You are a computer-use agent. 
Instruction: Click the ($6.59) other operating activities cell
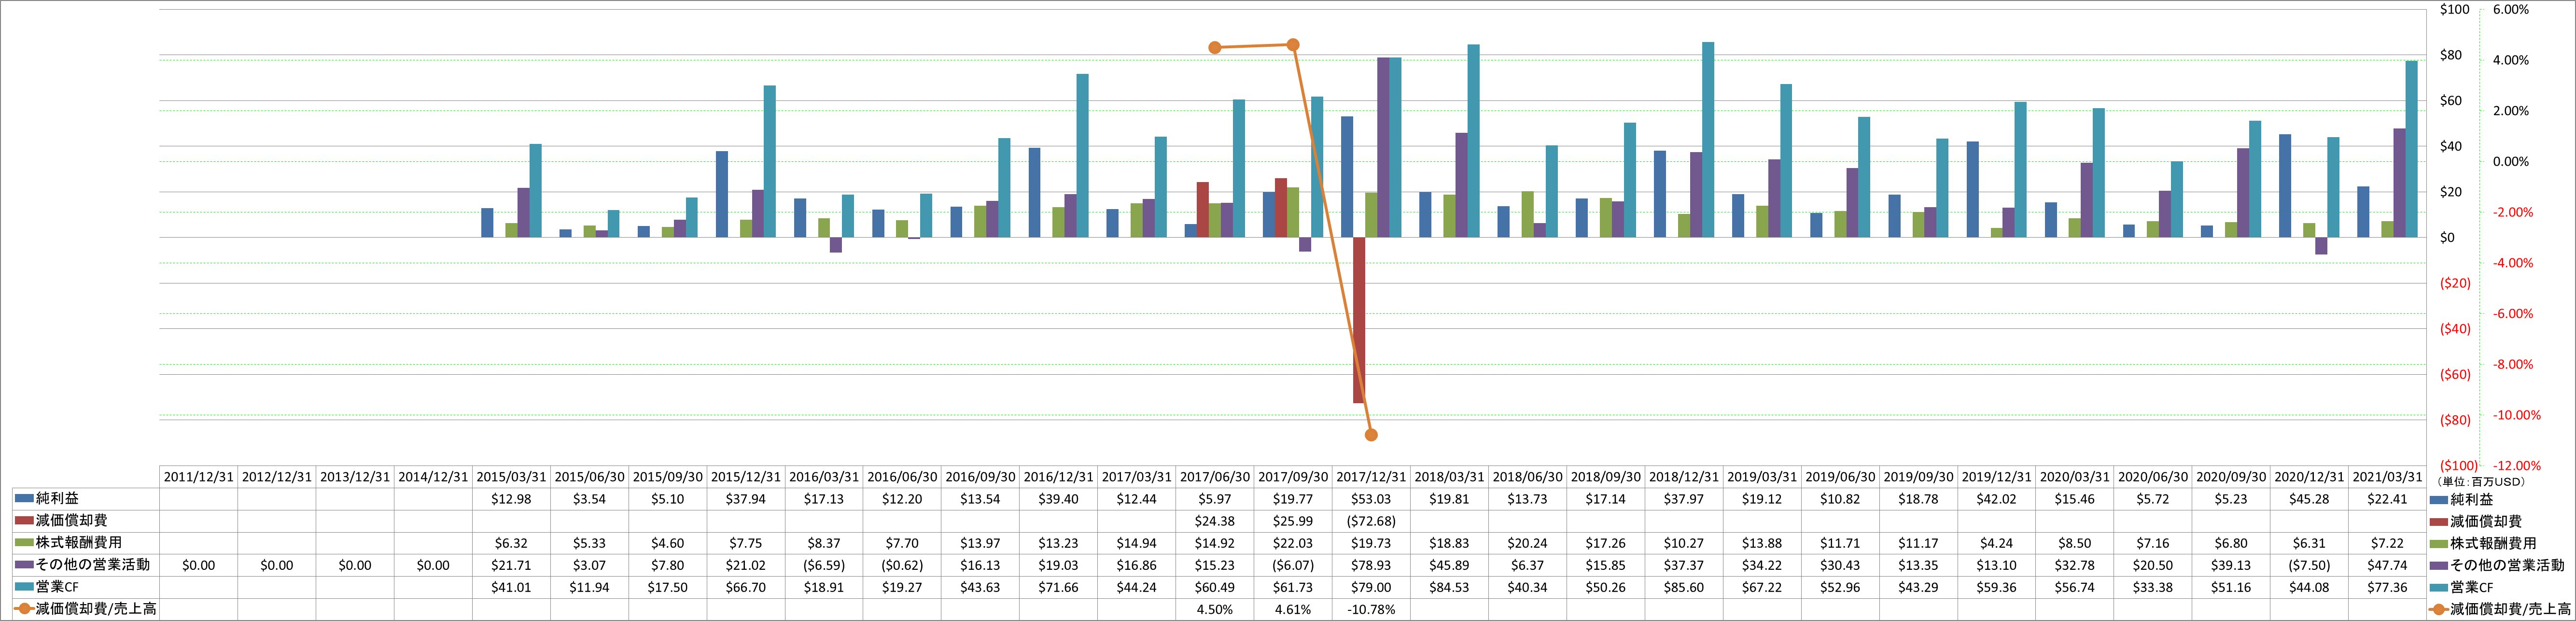pos(824,565)
